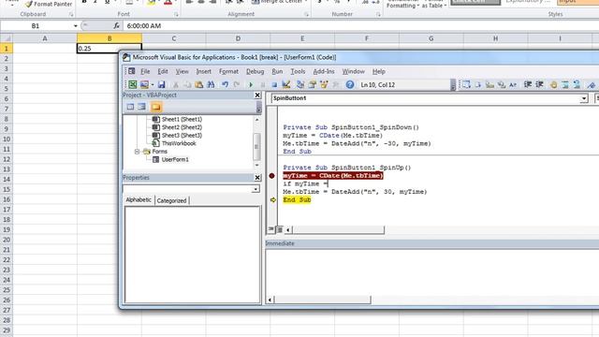Click List Properties/Methods on Edit toolbar

tap(466, 84)
